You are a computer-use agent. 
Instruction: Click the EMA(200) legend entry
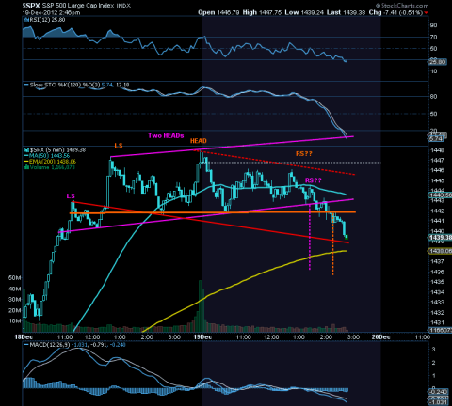pyautogui.click(x=50, y=162)
